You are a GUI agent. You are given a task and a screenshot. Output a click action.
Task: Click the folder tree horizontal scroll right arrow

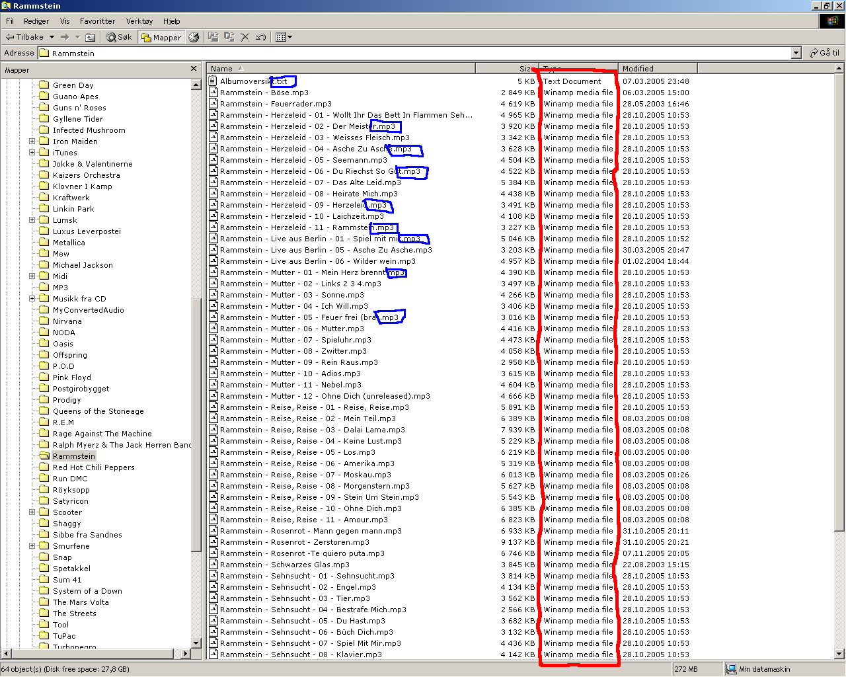pos(185,653)
